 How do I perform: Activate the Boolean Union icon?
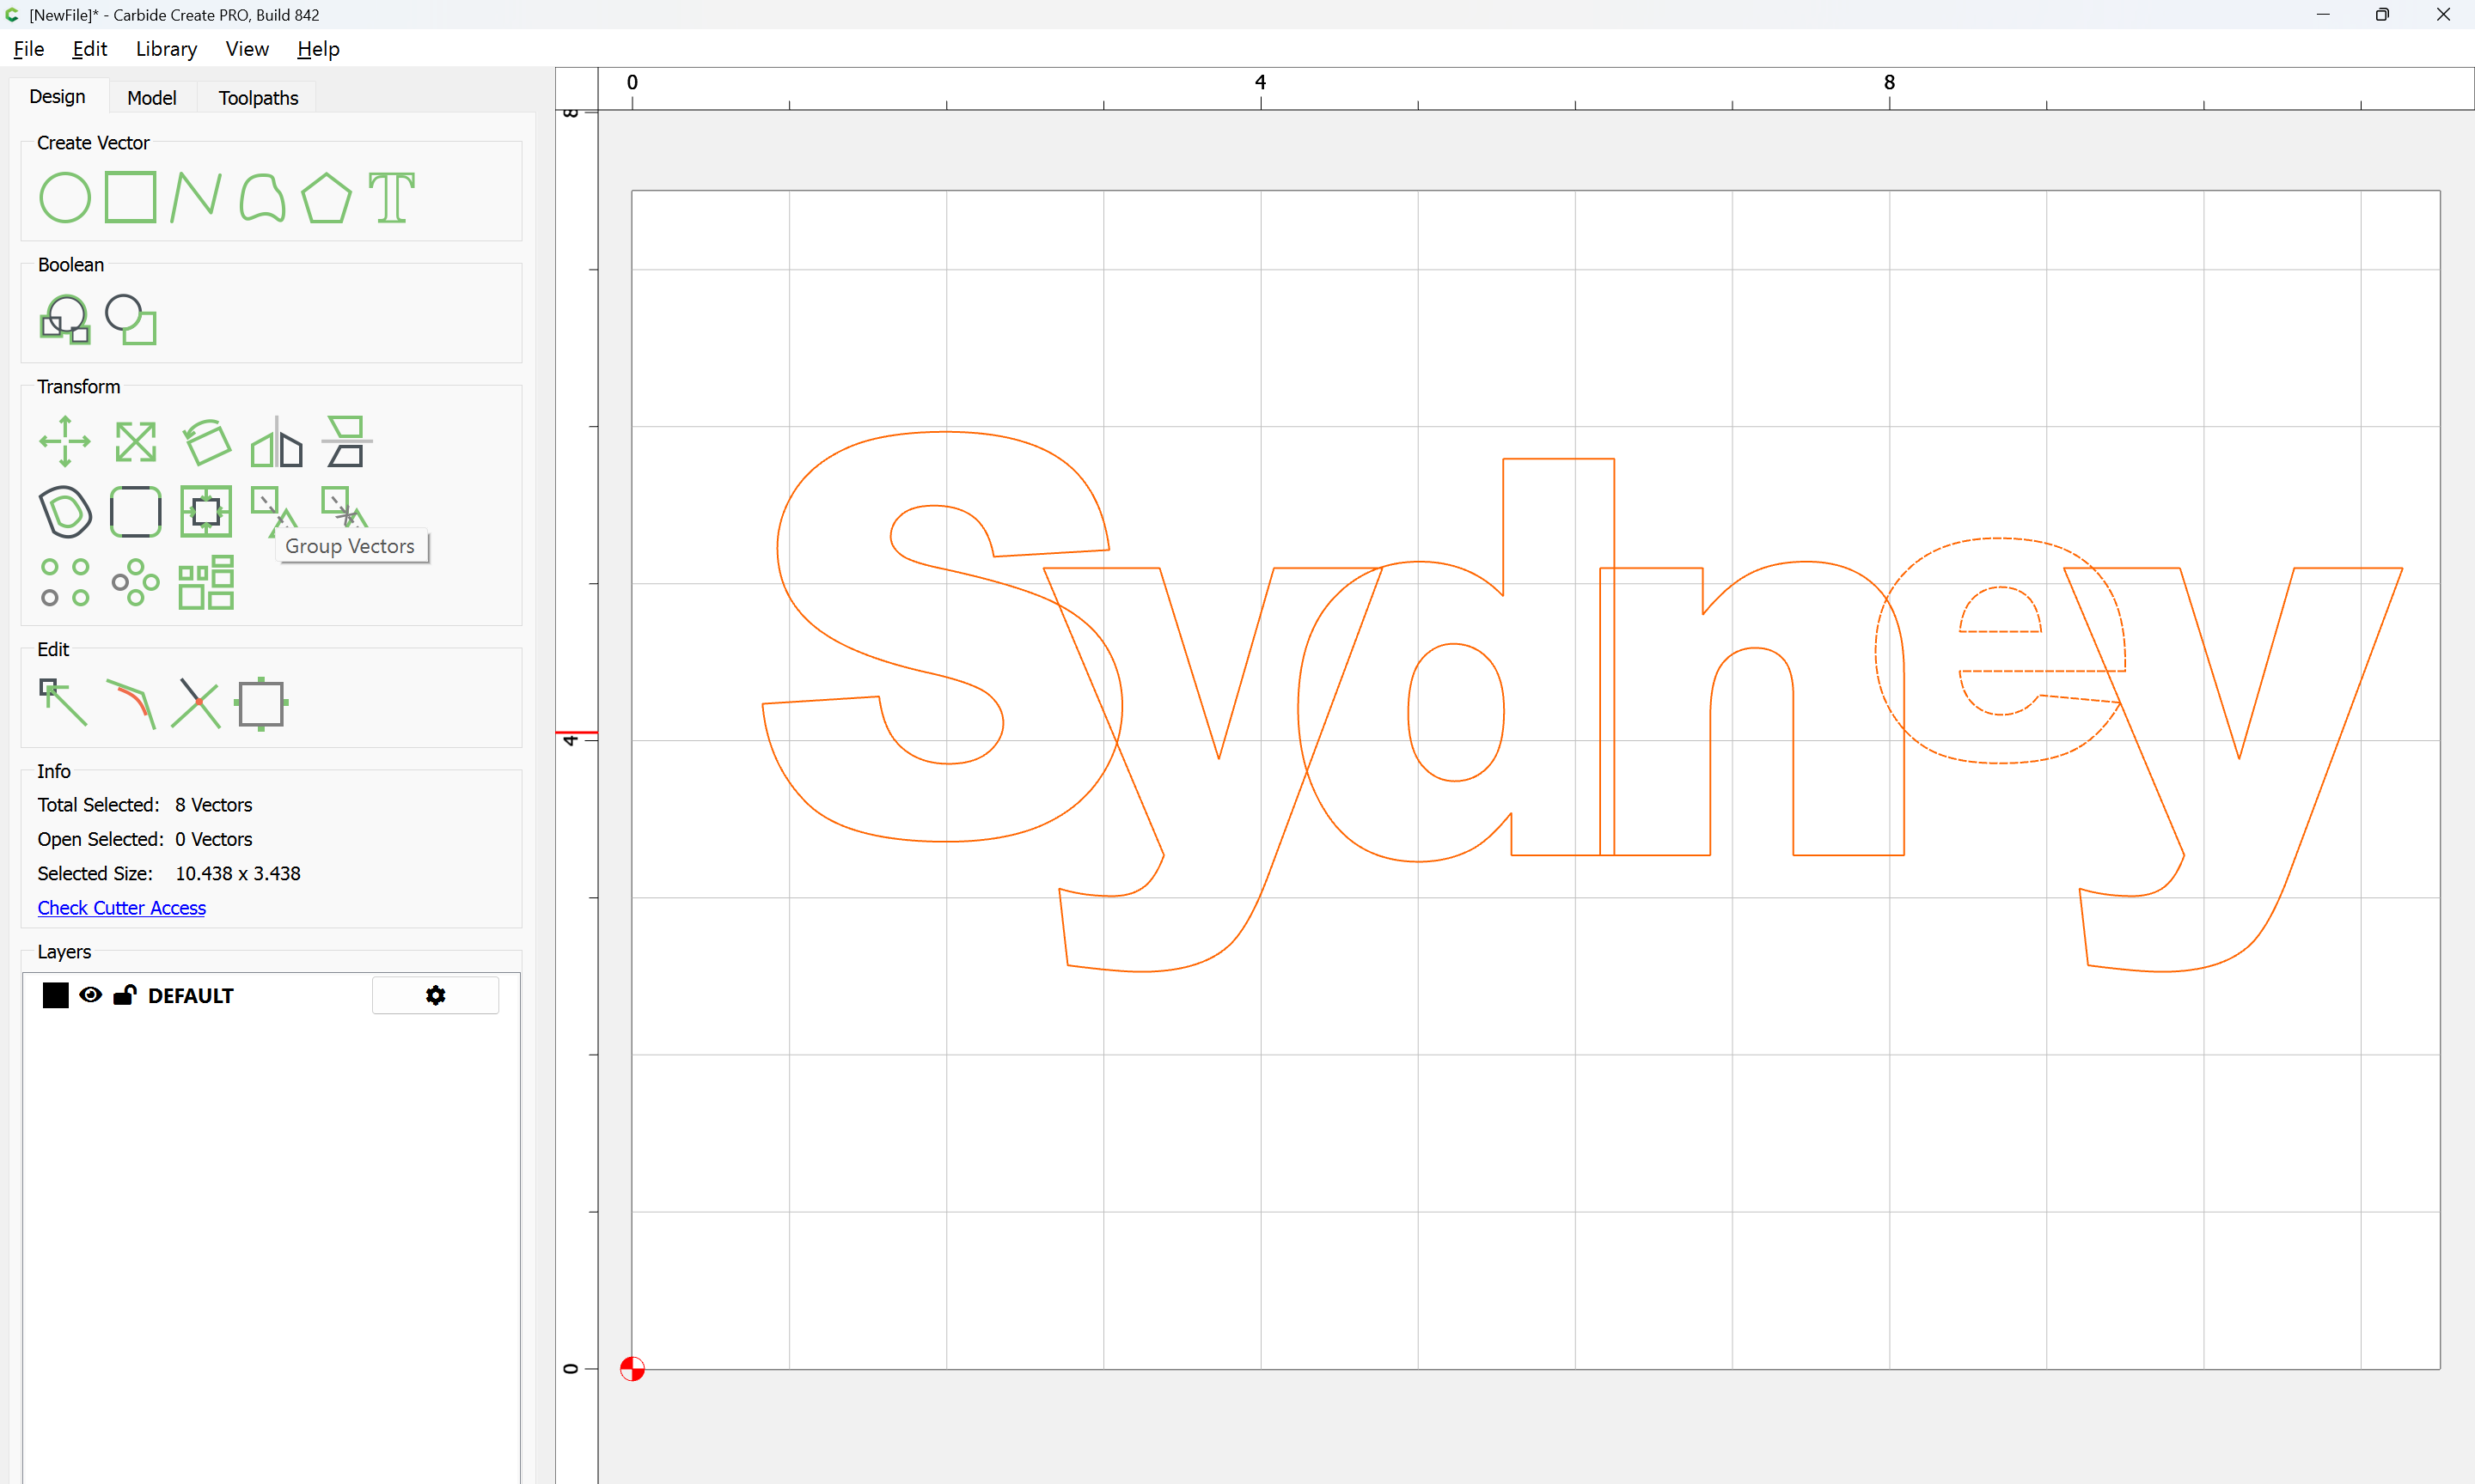(x=65, y=320)
